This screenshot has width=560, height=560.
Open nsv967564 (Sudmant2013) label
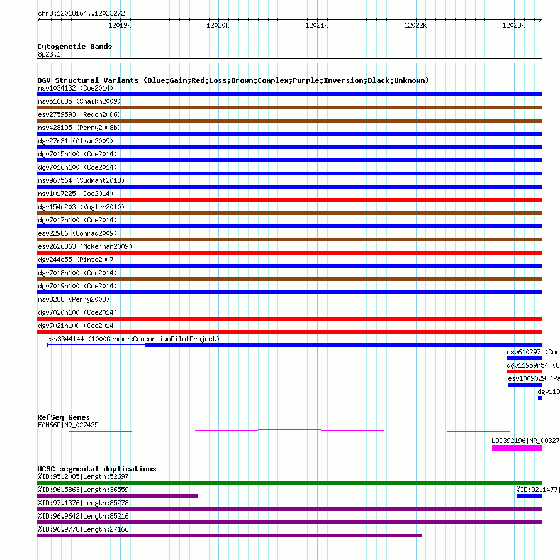[x=81, y=181]
